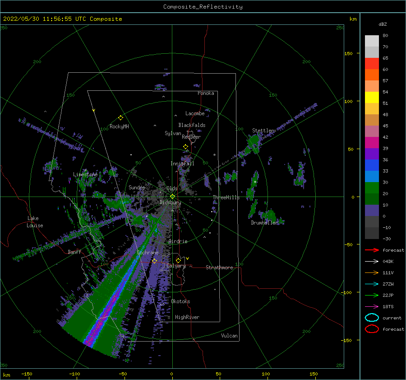Click the purple 36-39 dBZ swatch
This screenshot has width=406, height=380.
pos(372,154)
